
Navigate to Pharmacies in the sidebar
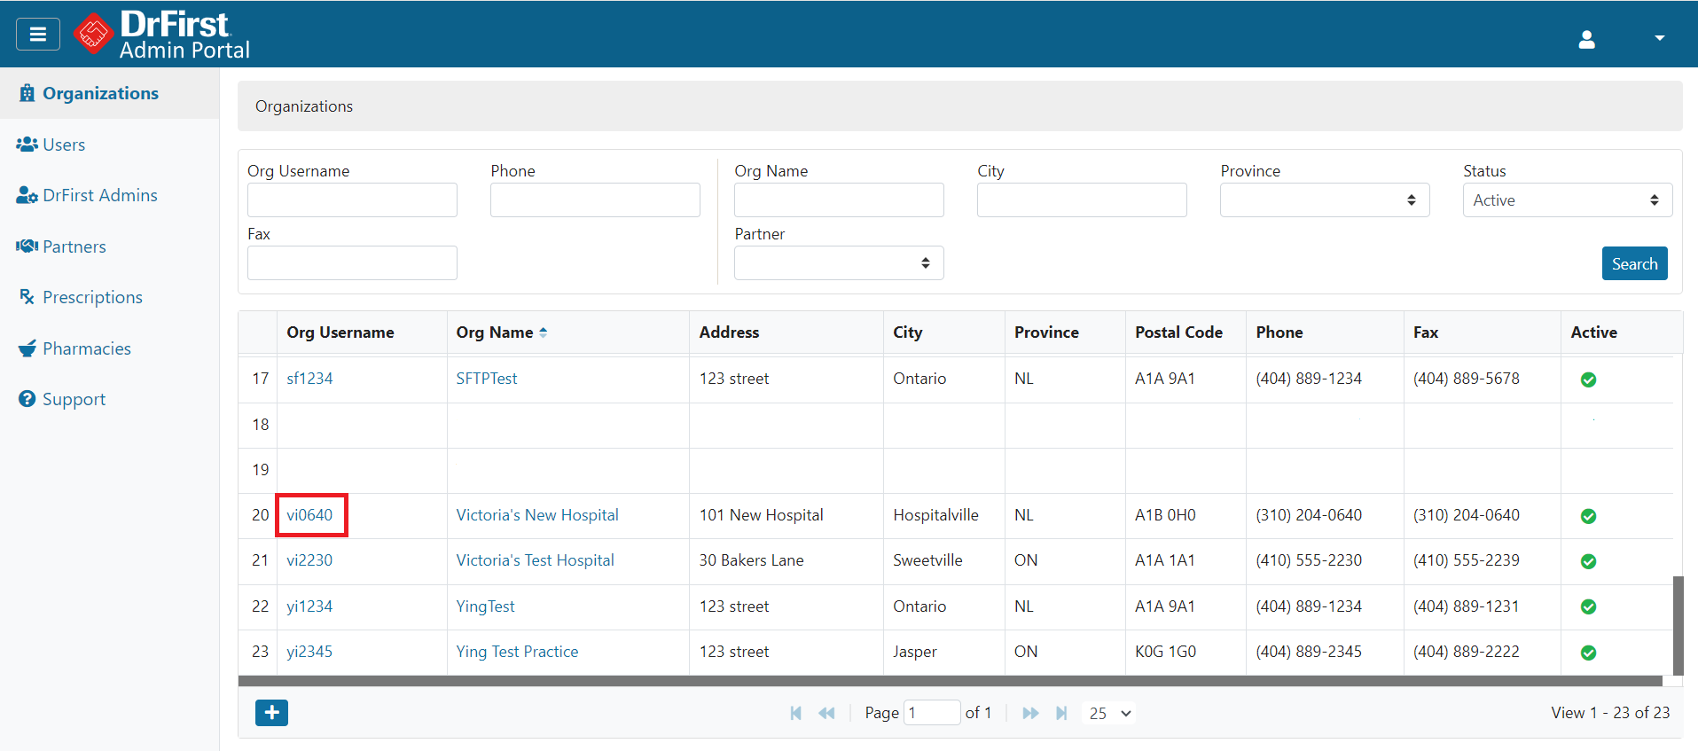pyautogui.click(x=86, y=348)
